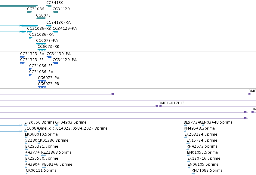Select protein CG31086-PA
Image resolution: width=256 pixels, height=175 pixels.
pos(30,75)
